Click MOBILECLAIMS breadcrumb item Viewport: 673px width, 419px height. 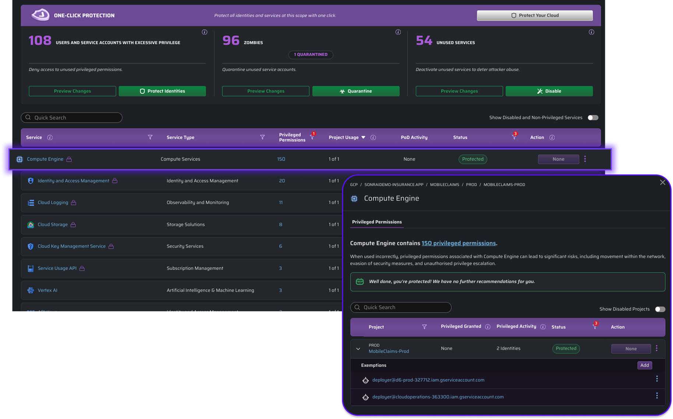(444, 185)
